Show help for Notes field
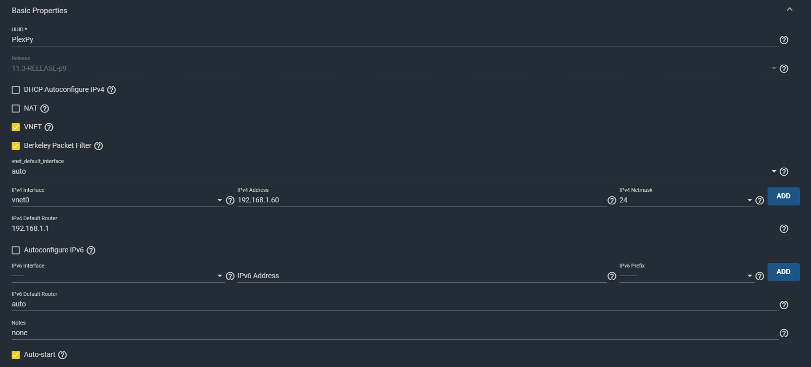This screenshot has width=811, height=367. pyautogui.click(x=784, y=333)
